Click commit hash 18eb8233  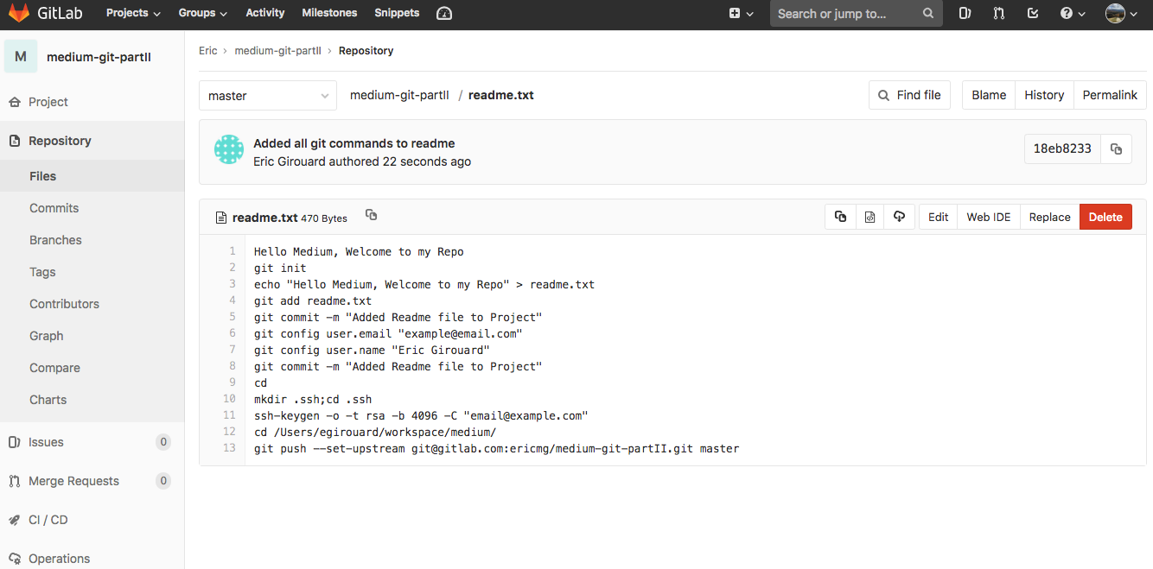[1062, 149]
